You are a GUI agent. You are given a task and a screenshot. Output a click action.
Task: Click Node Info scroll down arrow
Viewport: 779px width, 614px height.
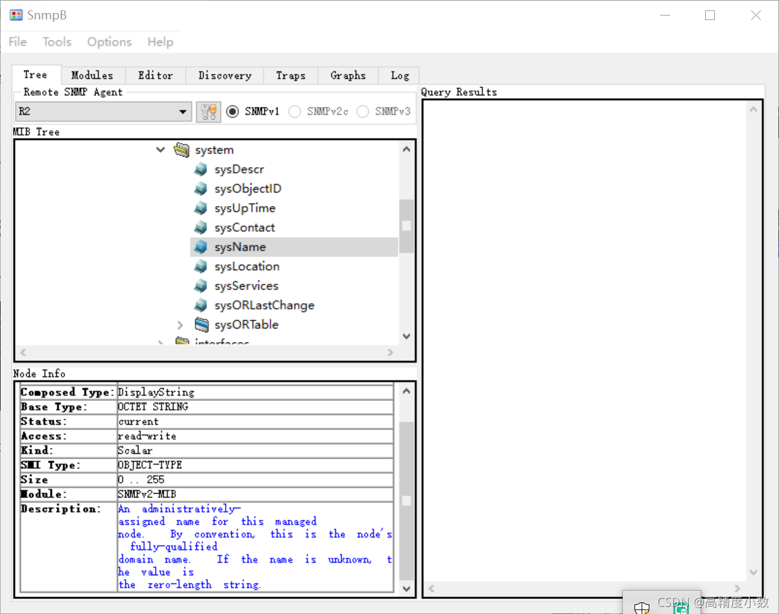[x=406, y=589]
